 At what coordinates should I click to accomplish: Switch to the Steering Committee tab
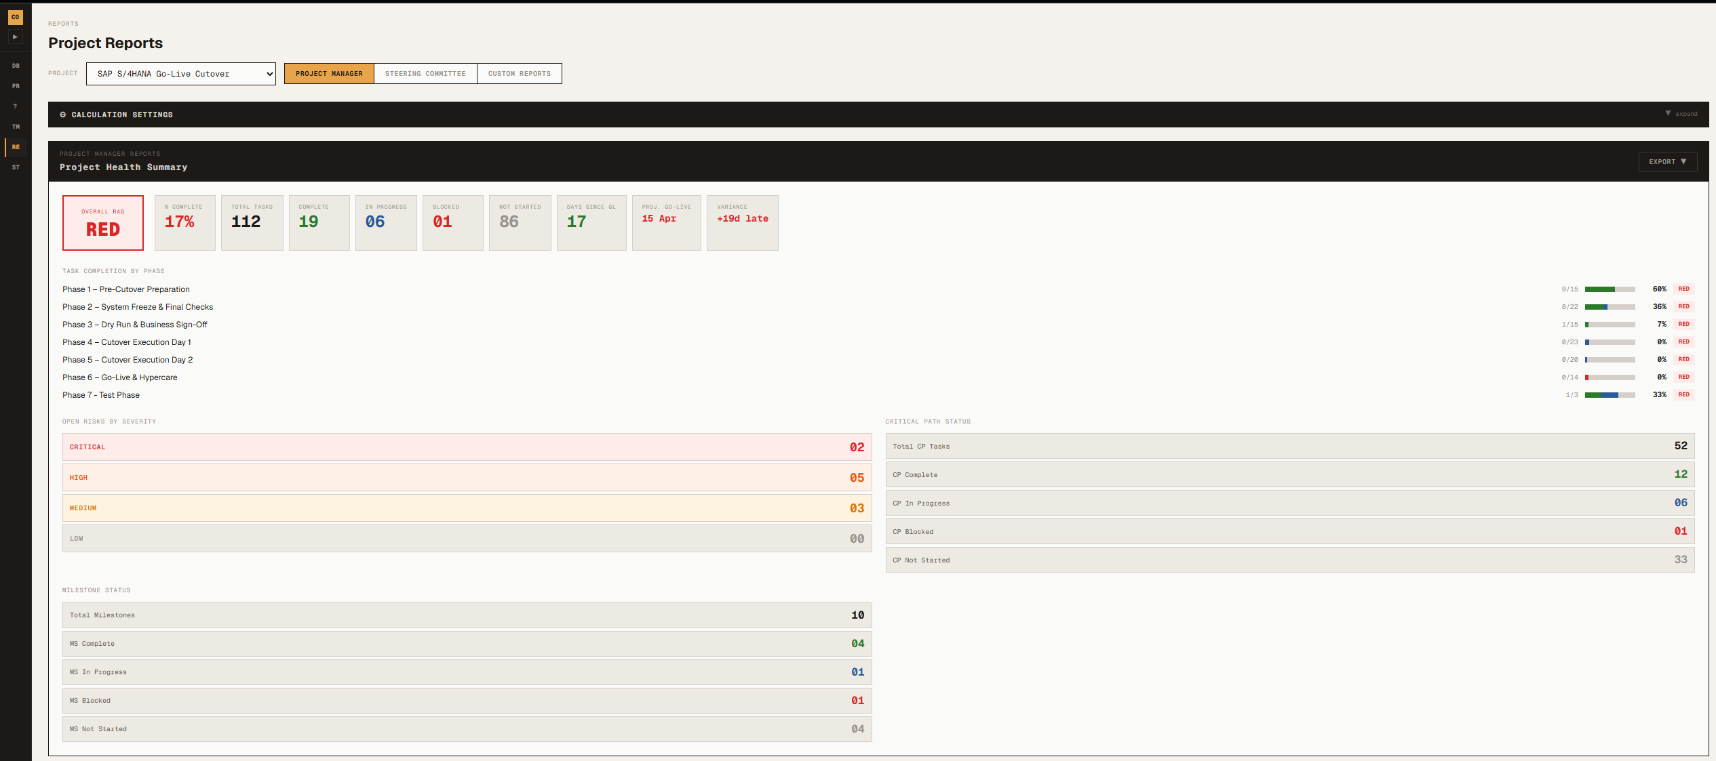425,73
